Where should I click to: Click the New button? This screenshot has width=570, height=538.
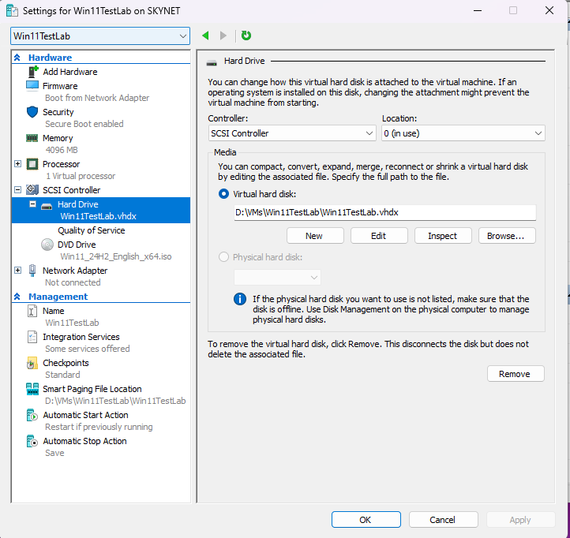[315, 236]
